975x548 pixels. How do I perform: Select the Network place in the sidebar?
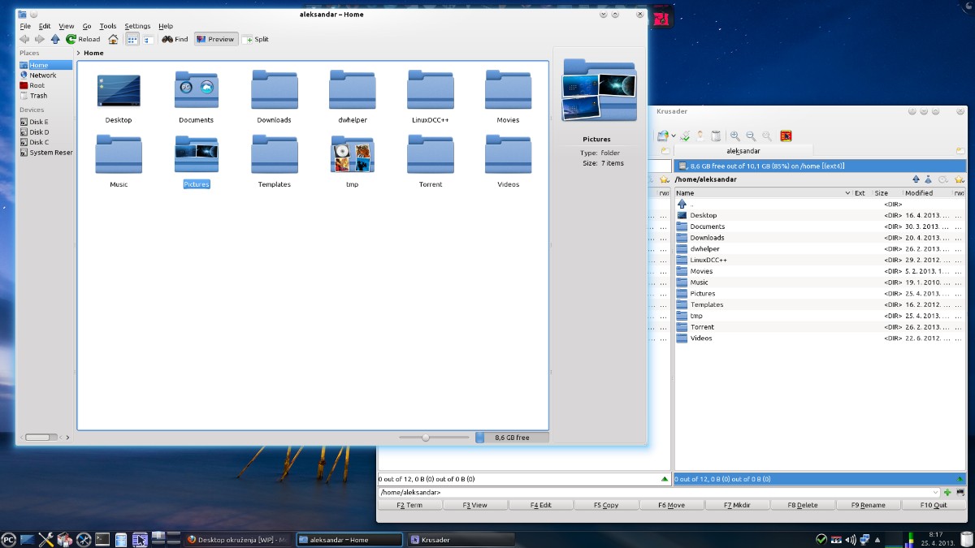pos(43,76)
